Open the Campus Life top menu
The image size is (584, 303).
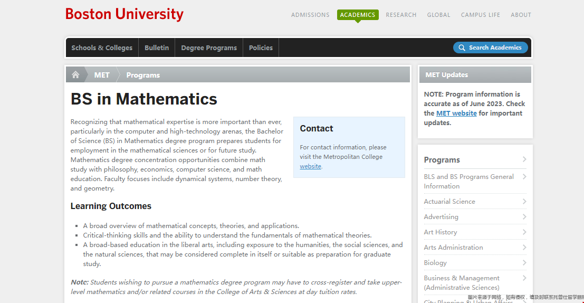[x=481, y=15]
